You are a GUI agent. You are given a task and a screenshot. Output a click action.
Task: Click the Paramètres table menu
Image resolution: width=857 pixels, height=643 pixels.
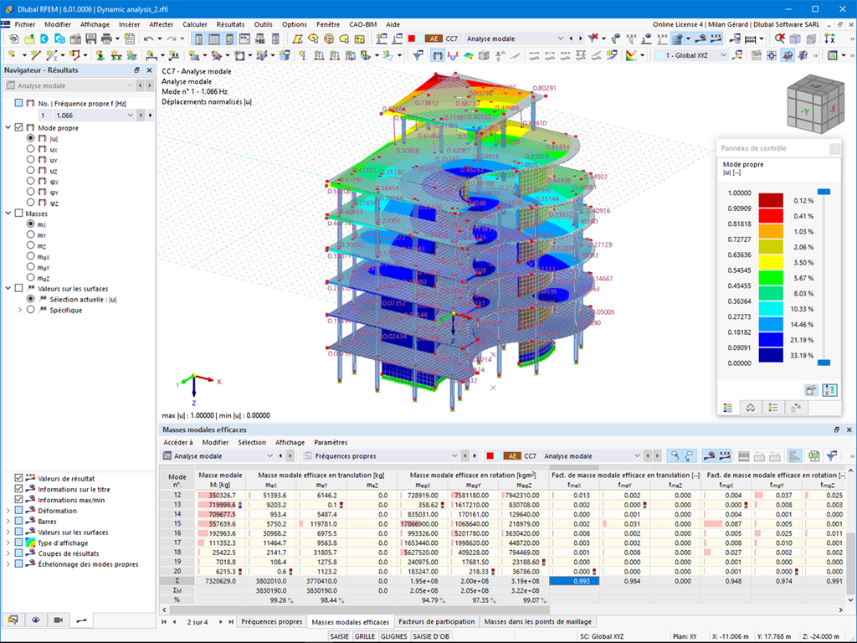(x=331, y=442)
